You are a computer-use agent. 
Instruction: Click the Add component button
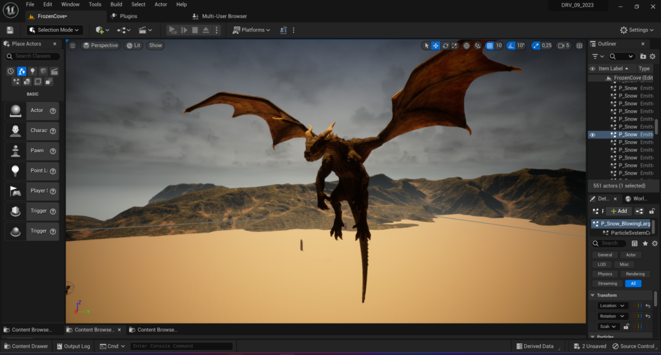coord(618,211)
